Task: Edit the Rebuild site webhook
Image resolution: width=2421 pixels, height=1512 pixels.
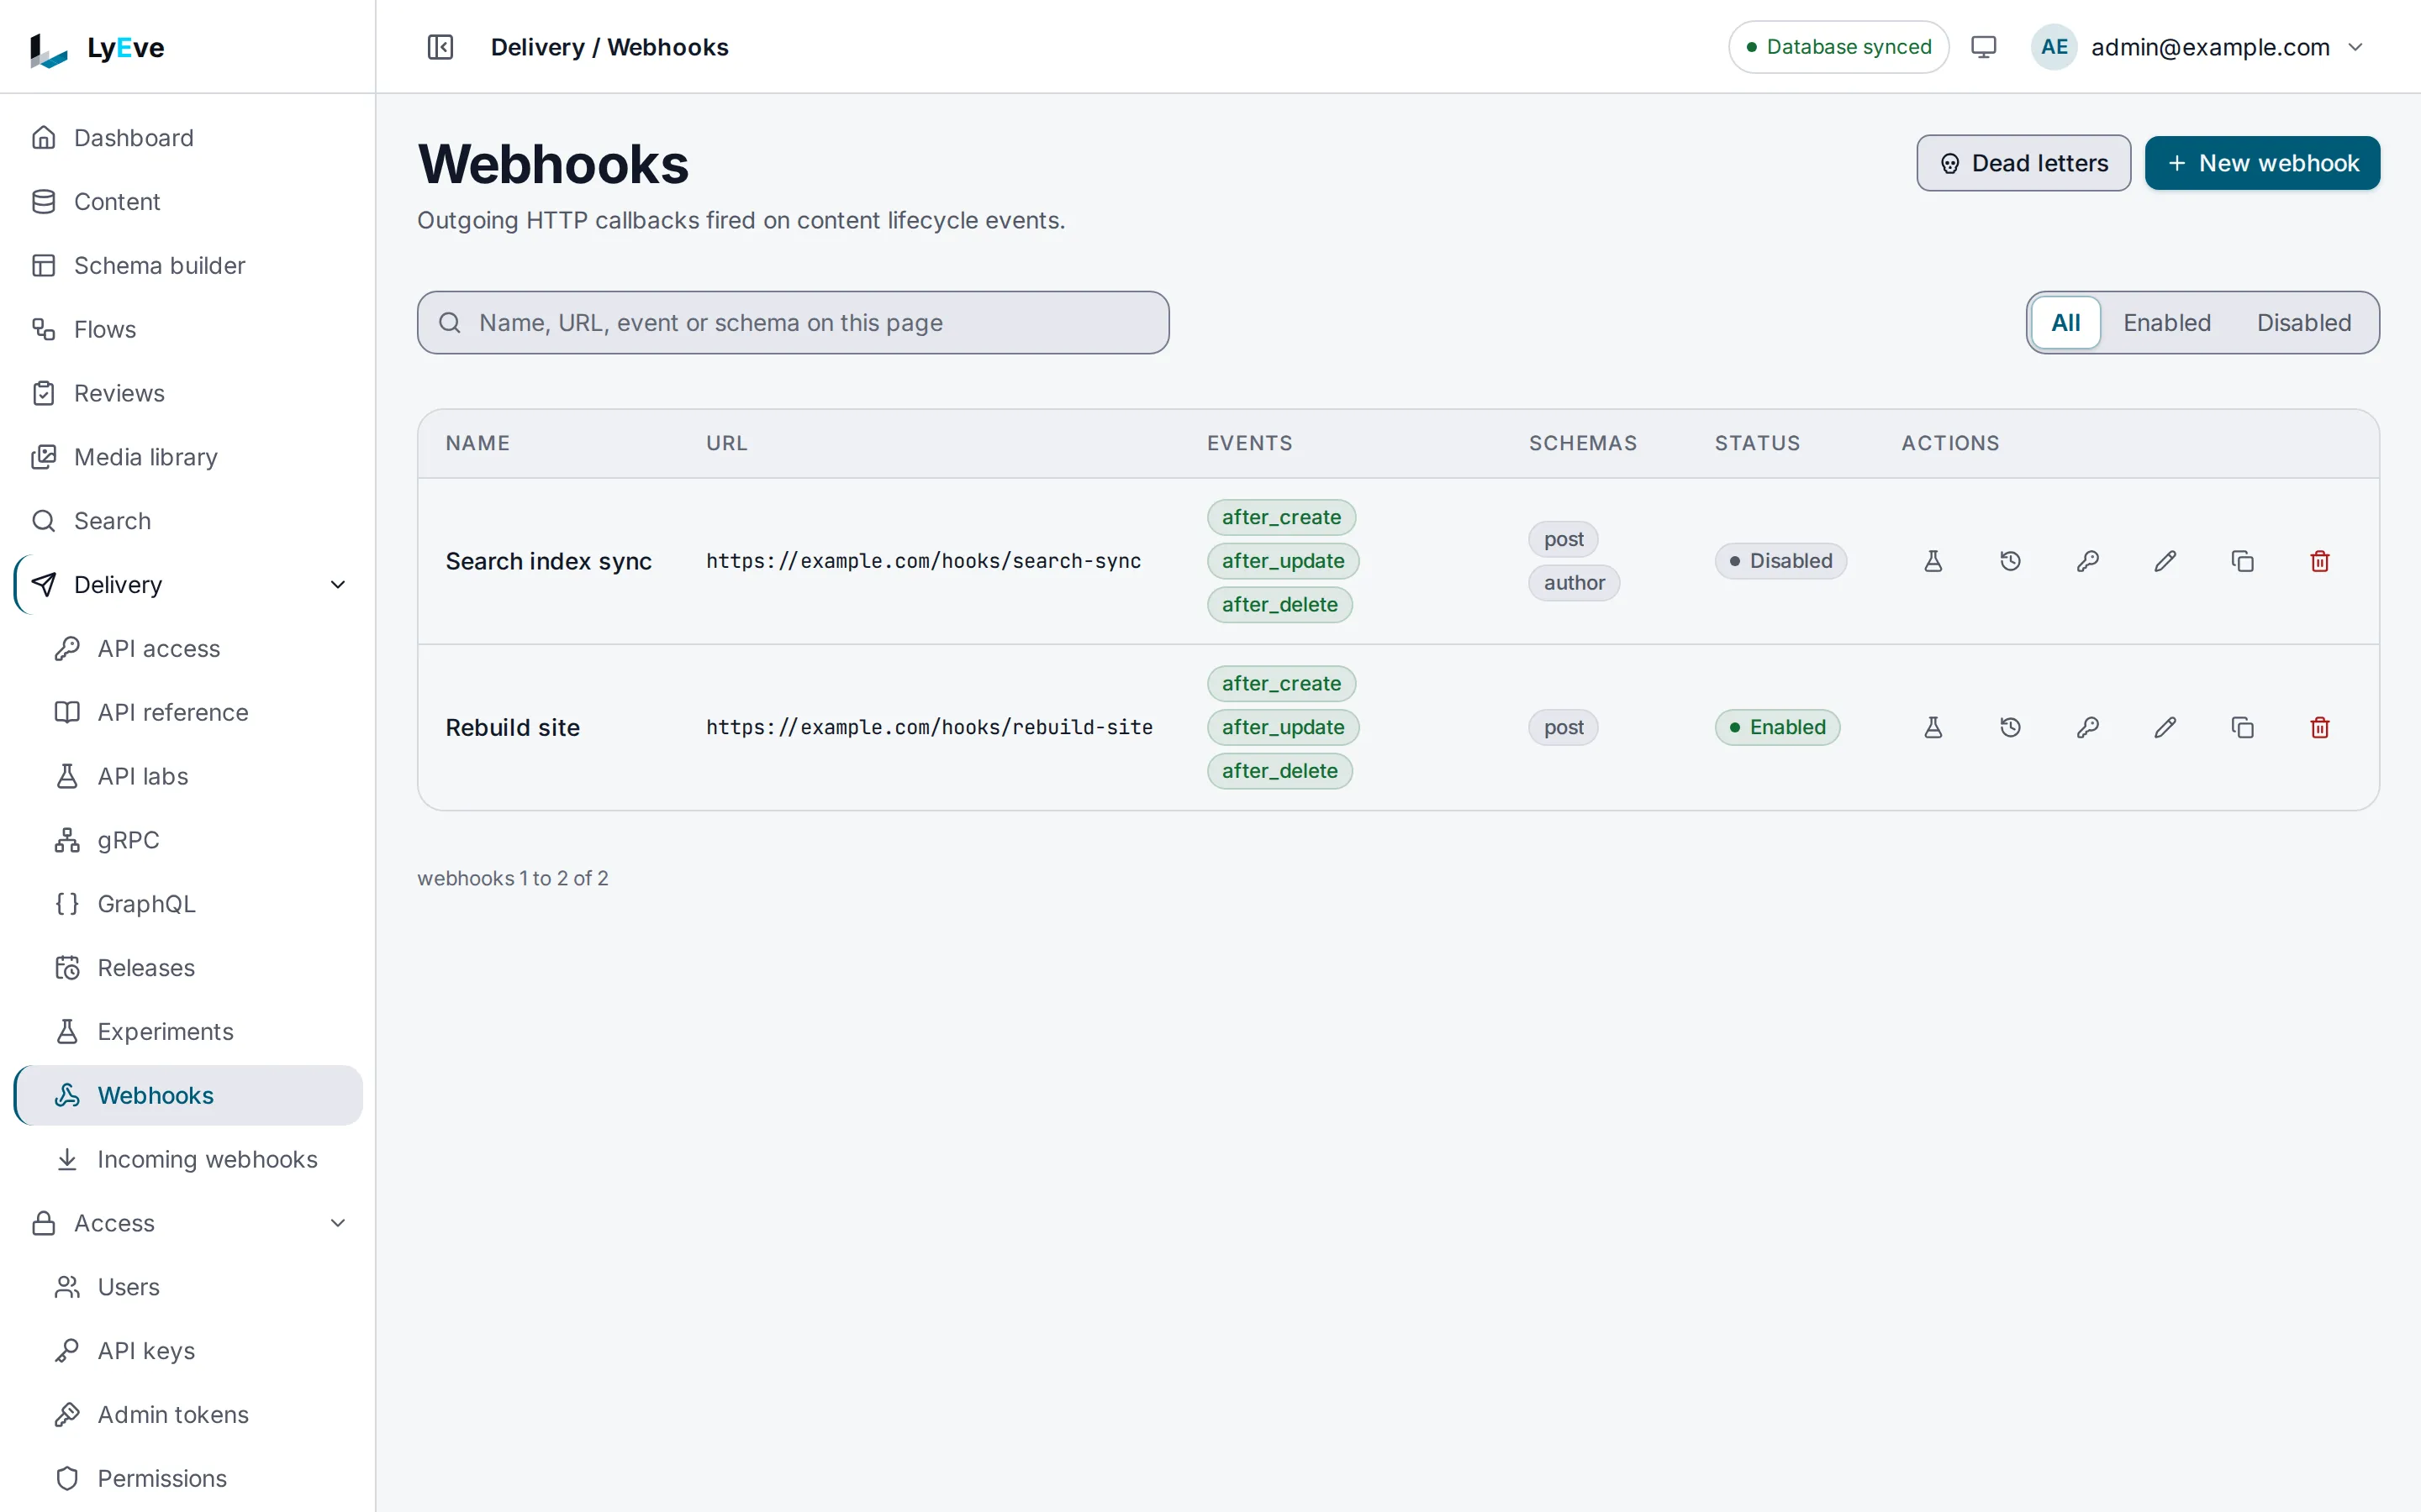Action: pyautogui.click(x=2165, y=727)
